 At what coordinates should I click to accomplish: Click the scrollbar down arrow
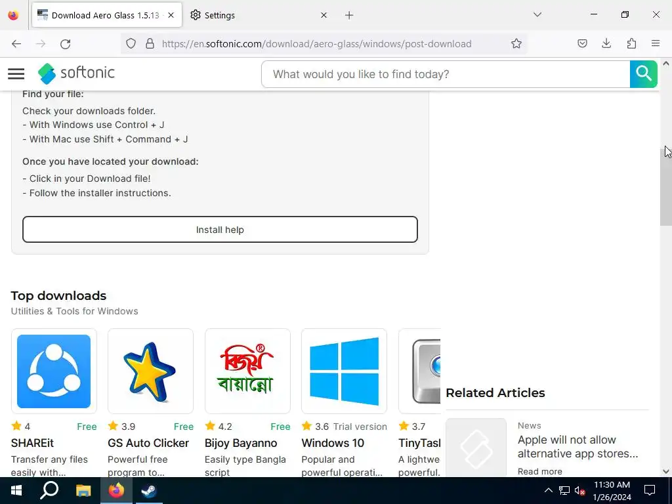point(665,471)
